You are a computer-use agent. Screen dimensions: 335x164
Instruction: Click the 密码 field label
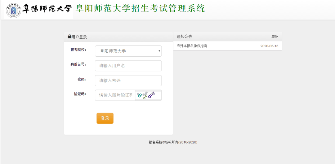(x=82, y=79)
